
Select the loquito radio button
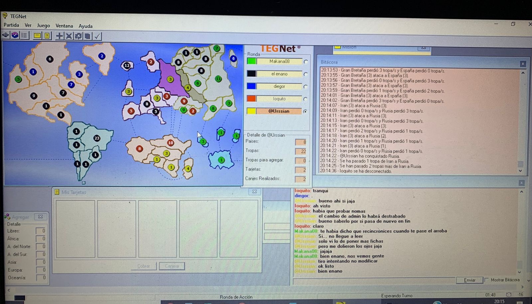pos(306,99)
